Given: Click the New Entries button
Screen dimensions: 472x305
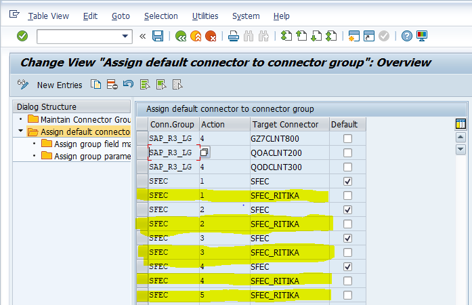Looking at the screenshot, I should [60, 85].
